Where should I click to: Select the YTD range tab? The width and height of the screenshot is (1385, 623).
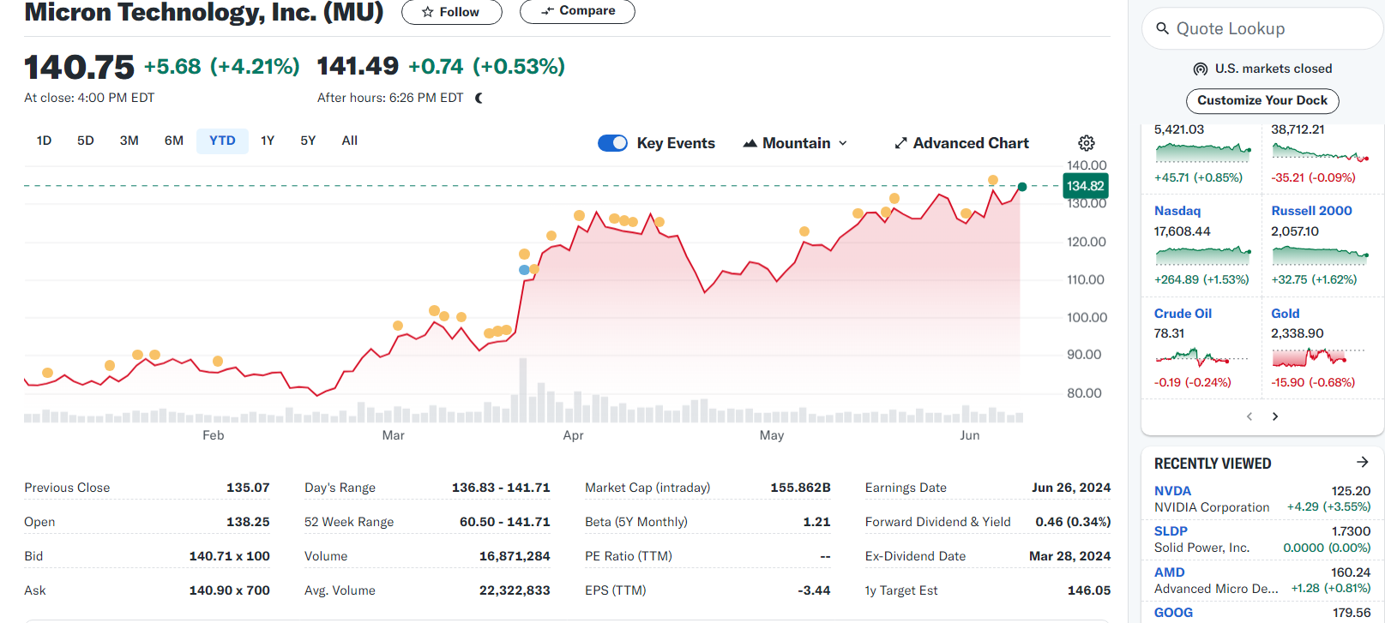222,141
